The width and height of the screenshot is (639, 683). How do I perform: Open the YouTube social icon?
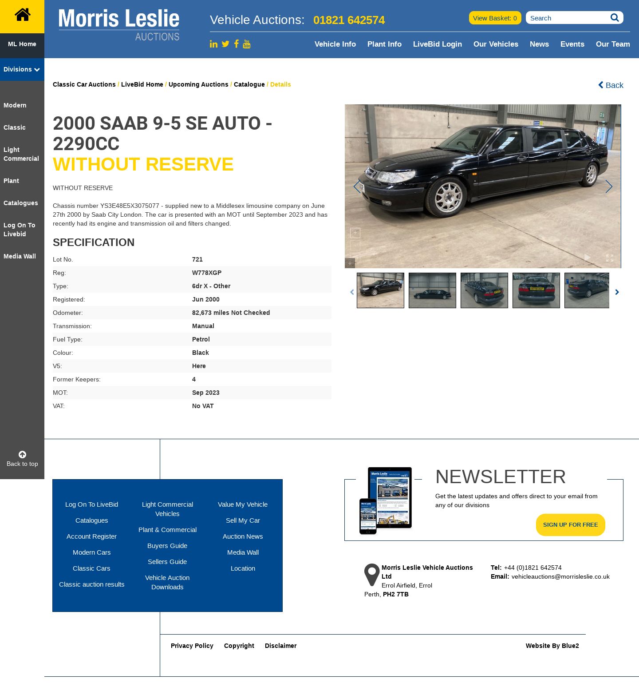click(x=247, y=44)
